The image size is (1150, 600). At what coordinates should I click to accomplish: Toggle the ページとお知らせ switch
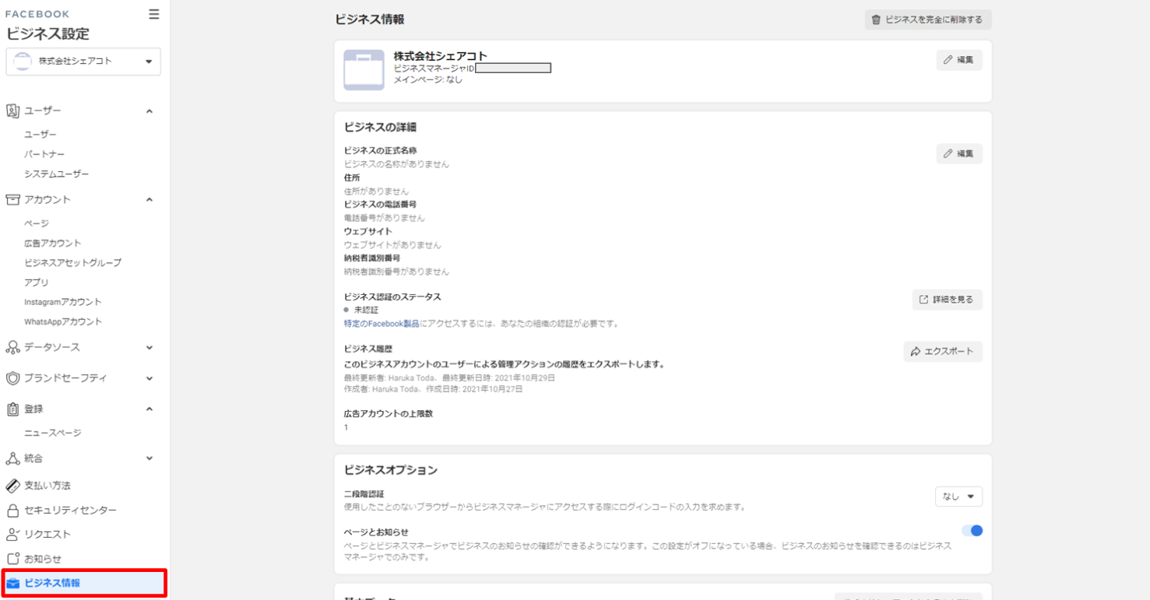pos(972,531)
